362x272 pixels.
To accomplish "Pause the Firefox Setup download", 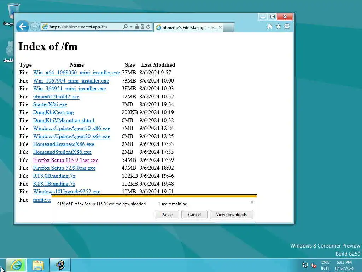I will click(x=167, y=215).
